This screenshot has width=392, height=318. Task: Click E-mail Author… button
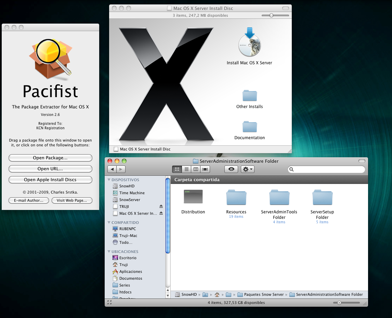click(x=28, y=200)
